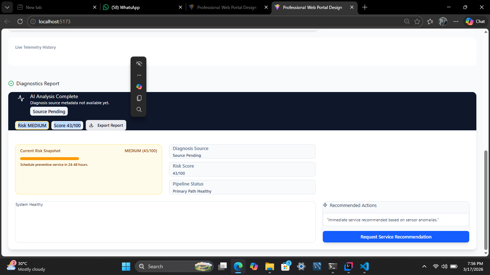Reload the page with refresh icon
The image size is (490, 275).
(x=20, y=21)
